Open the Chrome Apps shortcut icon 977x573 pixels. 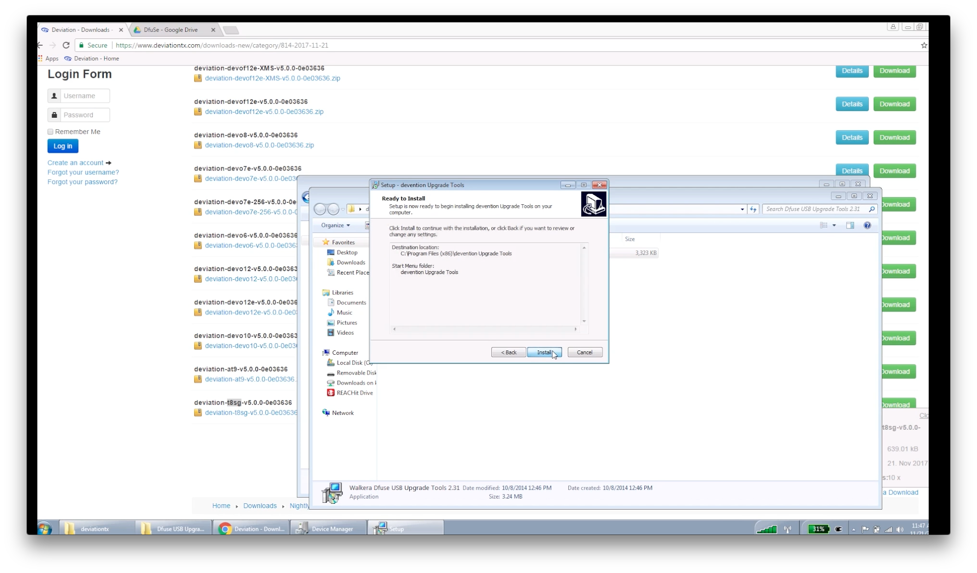41,59
